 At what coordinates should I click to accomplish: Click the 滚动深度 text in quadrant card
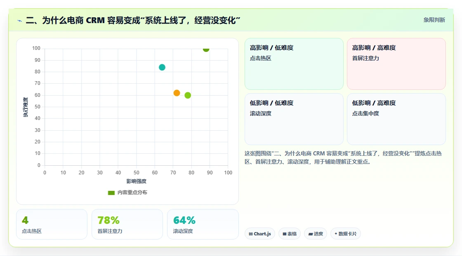pos(260,113)
